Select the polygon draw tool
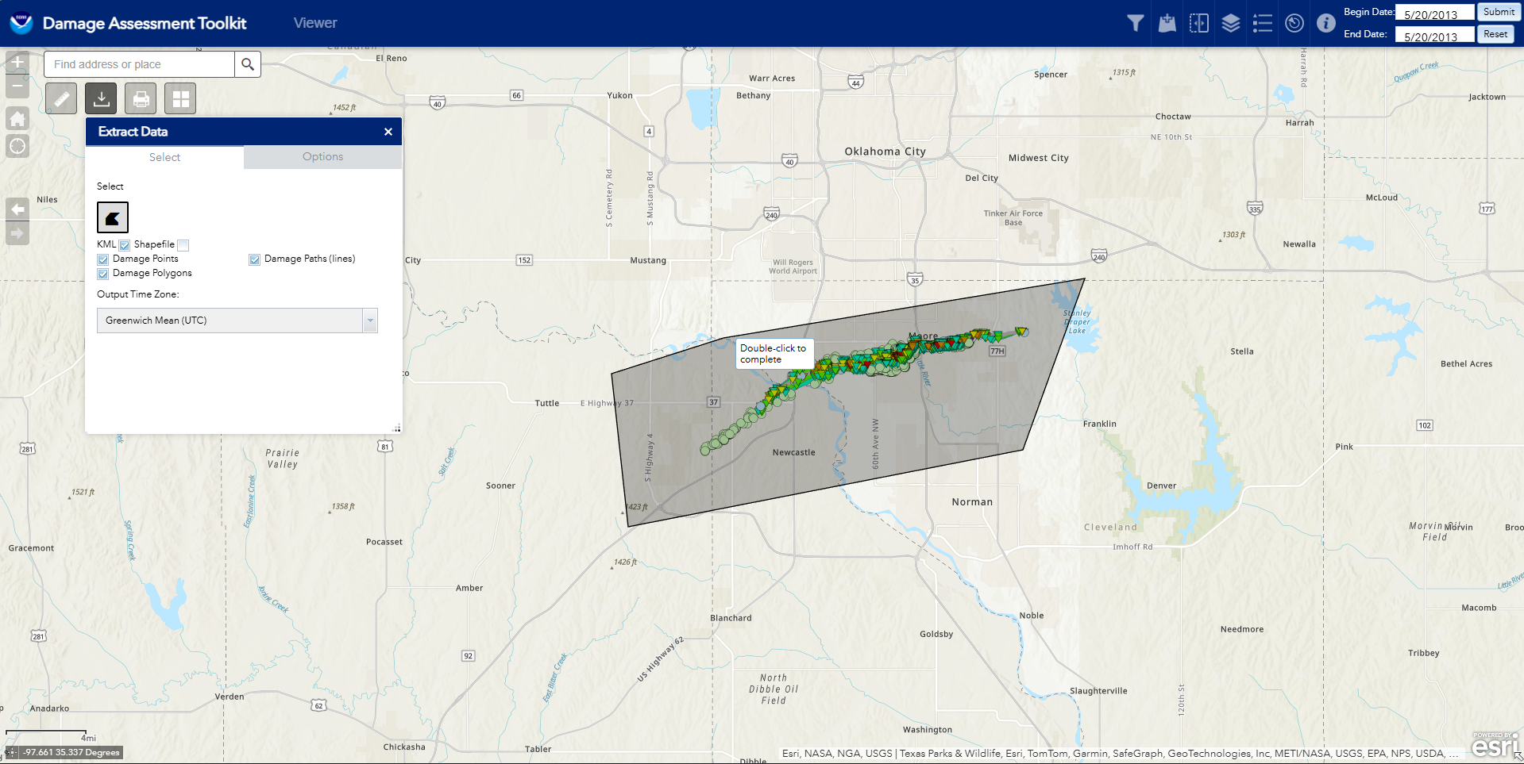Screen dimensions: 1524x764 tap(113, 217)
